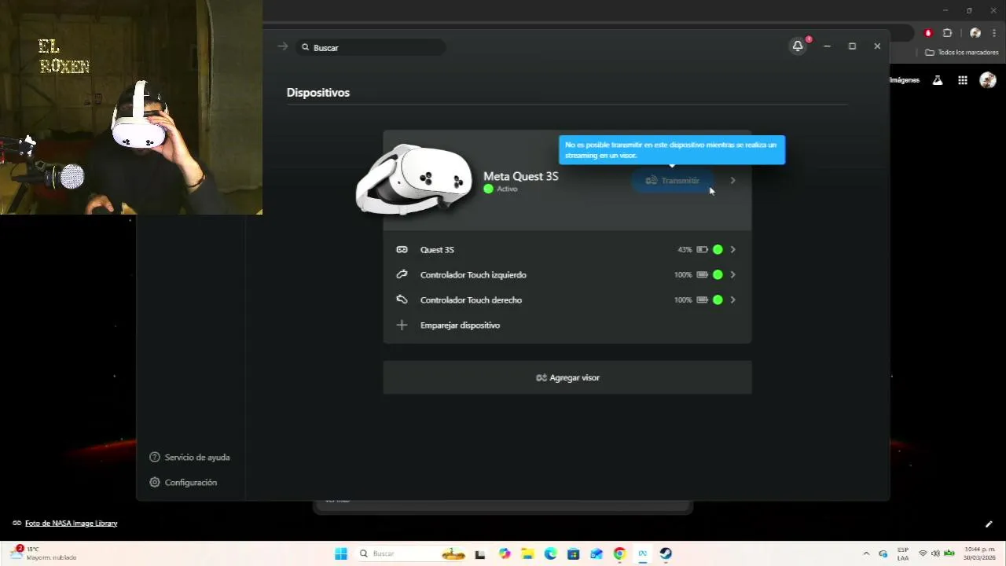This screenshot has height=566, width=1006.
Task: Open Todos los marcadores in Chrome
Action: pos(962,52)
